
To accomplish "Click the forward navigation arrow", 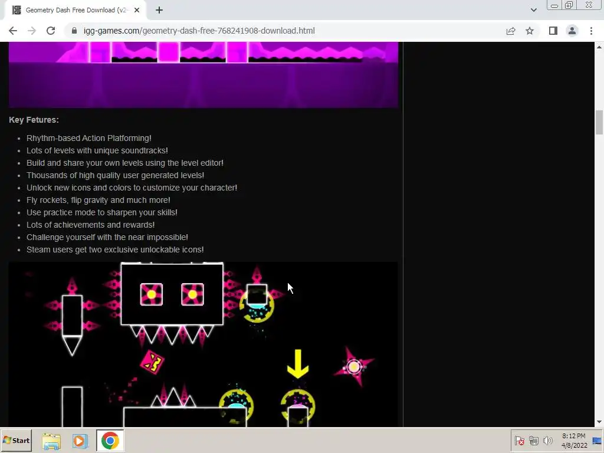I will coord(32,31).
